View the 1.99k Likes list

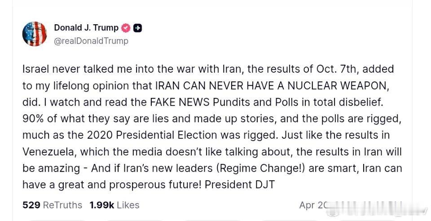pyautogui.click(x=114, y=205)
